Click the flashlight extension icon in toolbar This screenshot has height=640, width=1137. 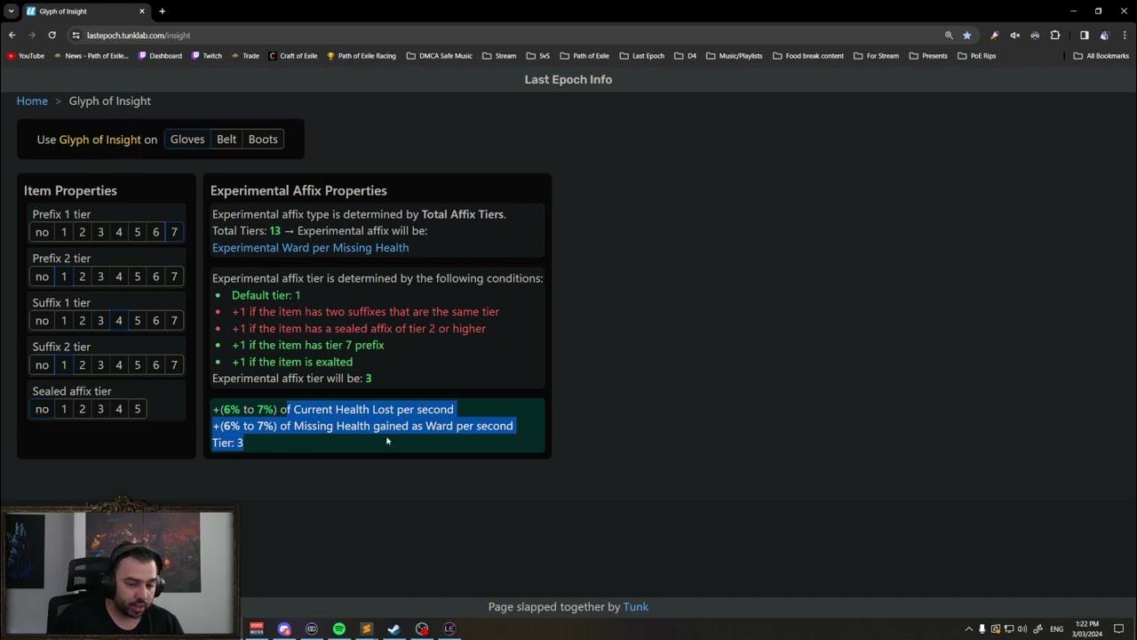[x=994, y=36]
